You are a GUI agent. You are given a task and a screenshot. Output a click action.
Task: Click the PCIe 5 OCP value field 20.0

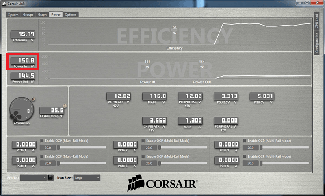coord(149,163)
